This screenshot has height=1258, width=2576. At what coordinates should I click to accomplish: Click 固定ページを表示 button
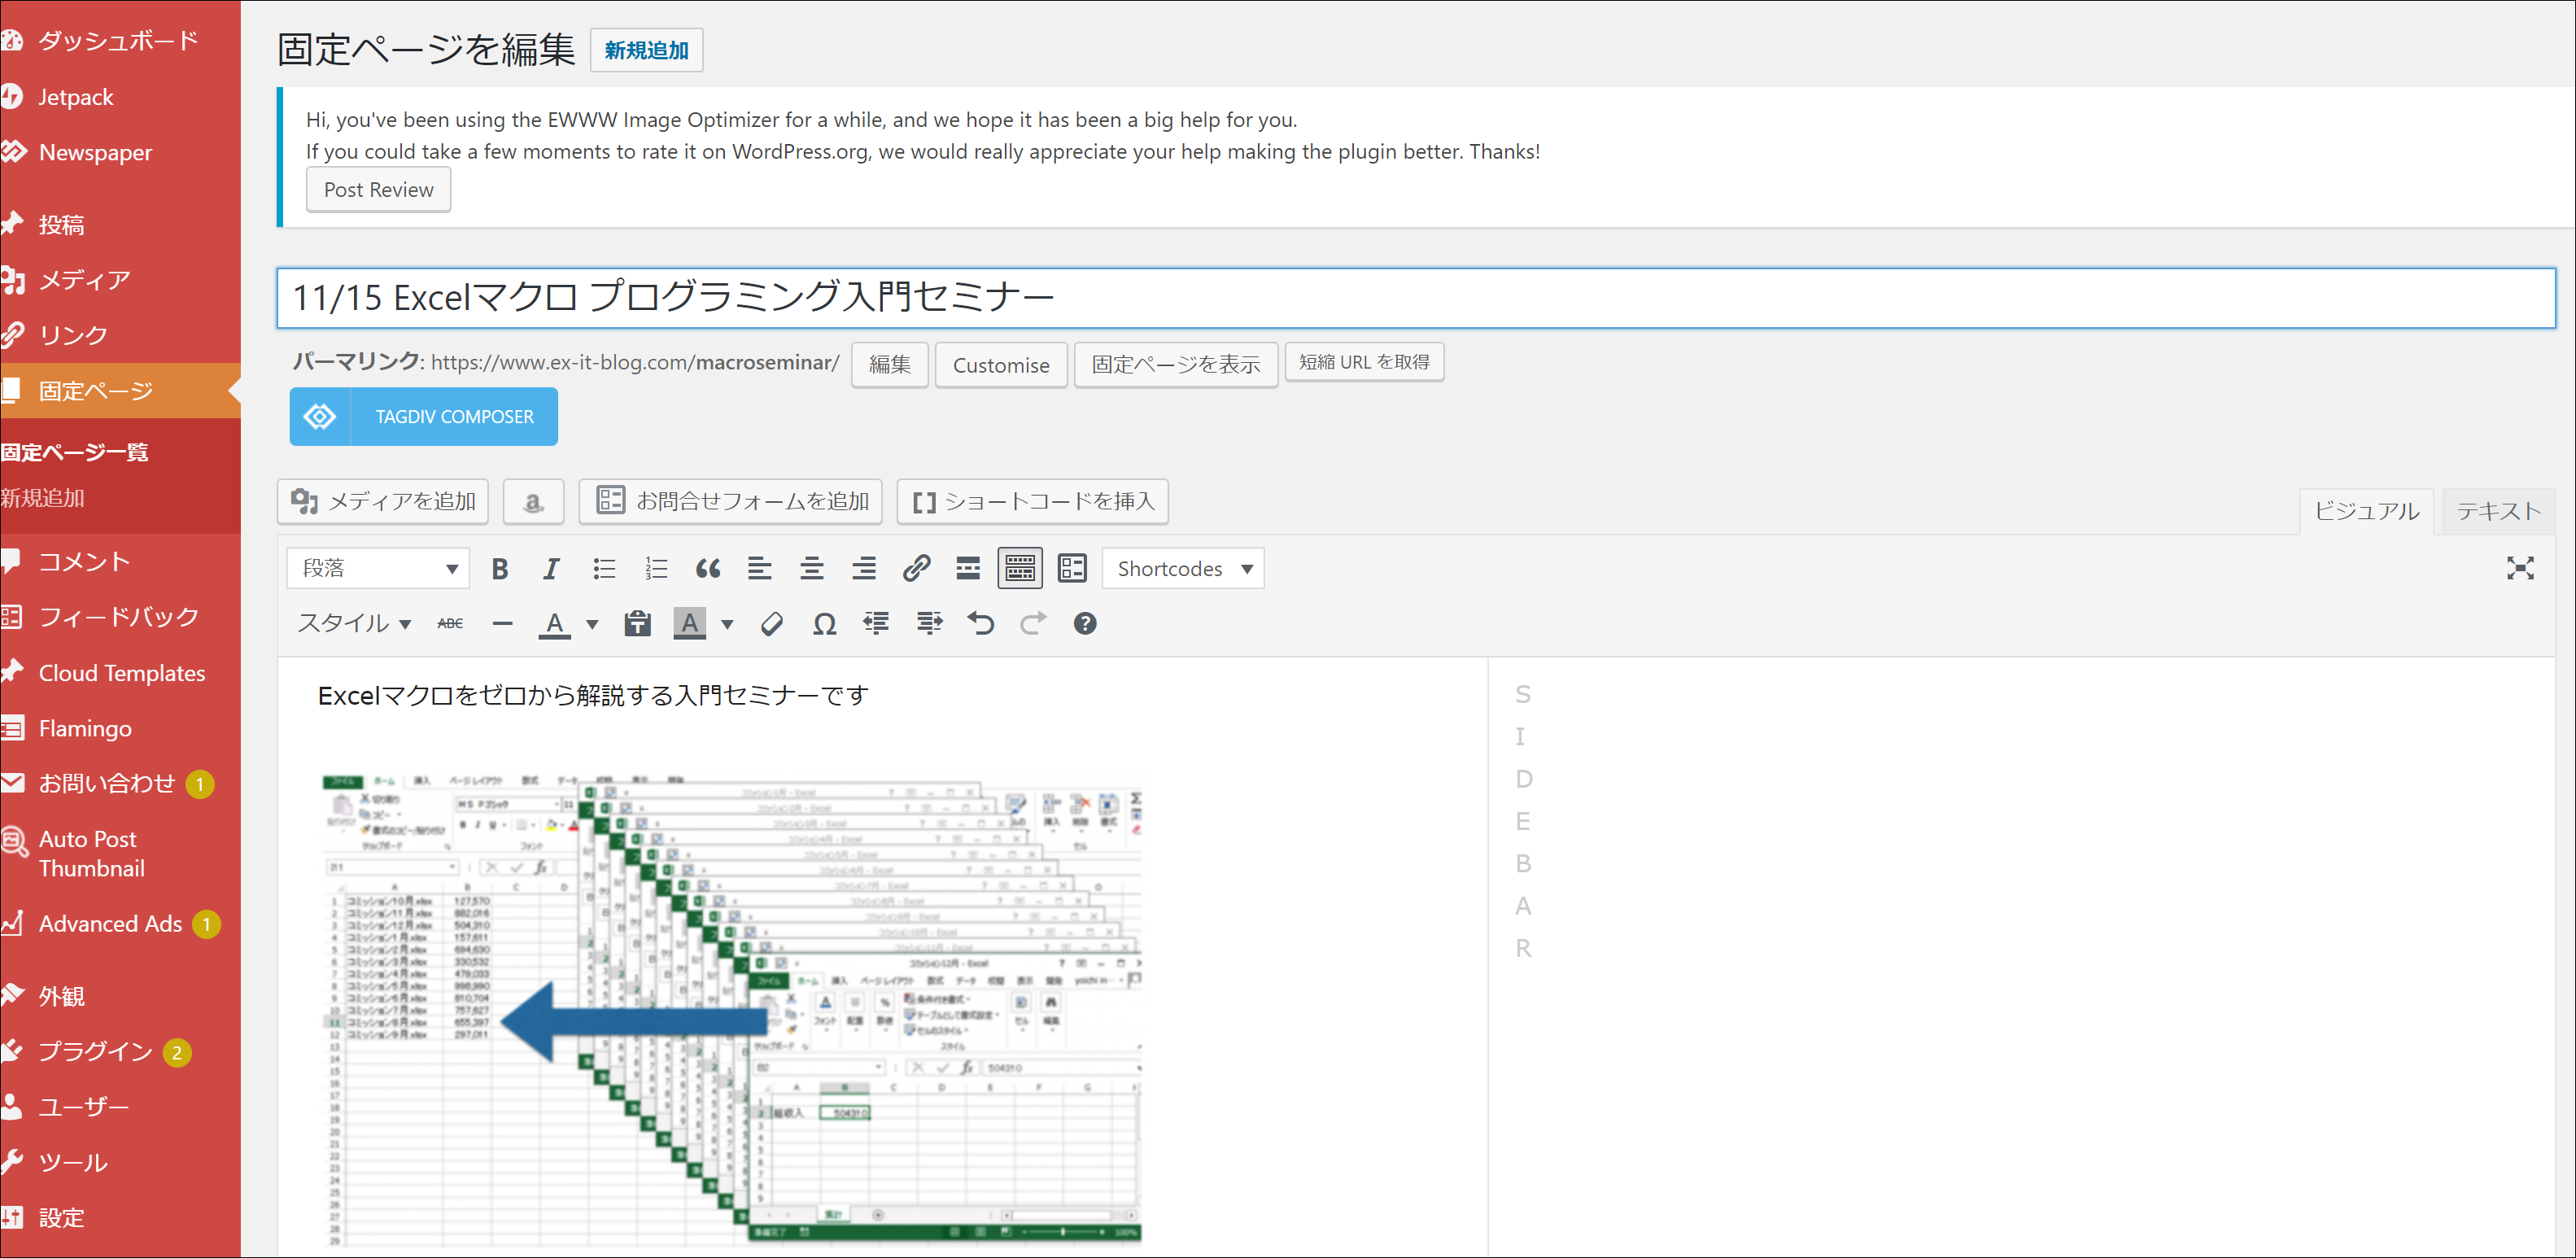[1176, 365]
